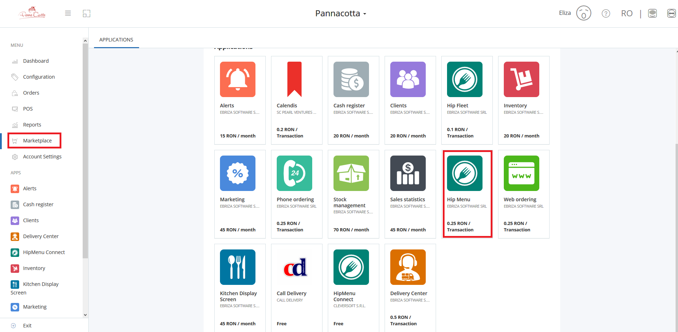This screenshot has width=678, height=332.
Task: Open the Stock management box icon
Action: pyautogui.click(x=351, y=173)
